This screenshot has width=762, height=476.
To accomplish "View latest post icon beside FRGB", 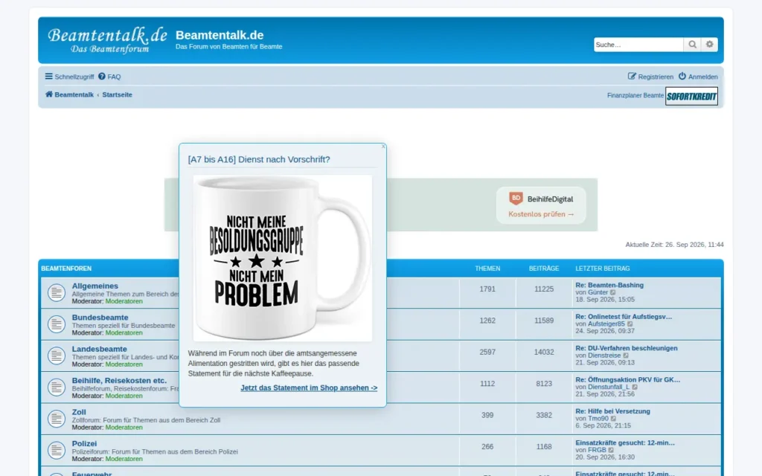I will click(x=611, y=450).
